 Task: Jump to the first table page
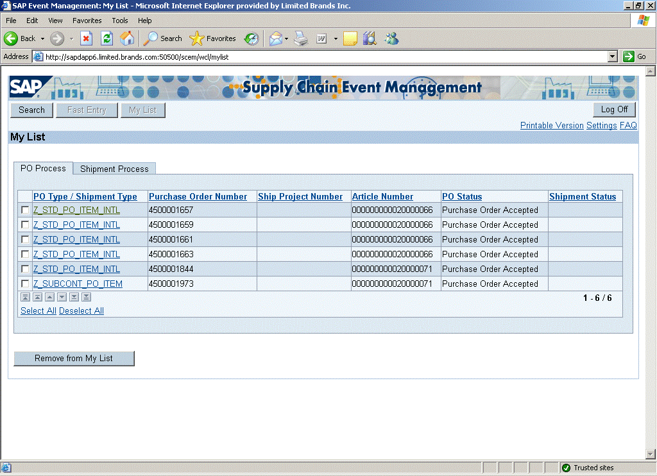tap(25, 297)
